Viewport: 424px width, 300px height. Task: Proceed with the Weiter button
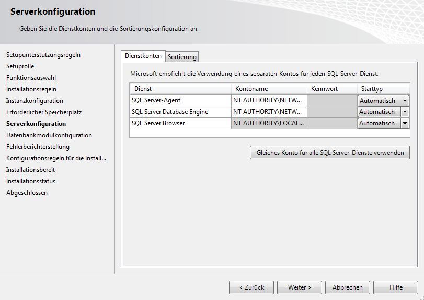[x=300, y=287]
